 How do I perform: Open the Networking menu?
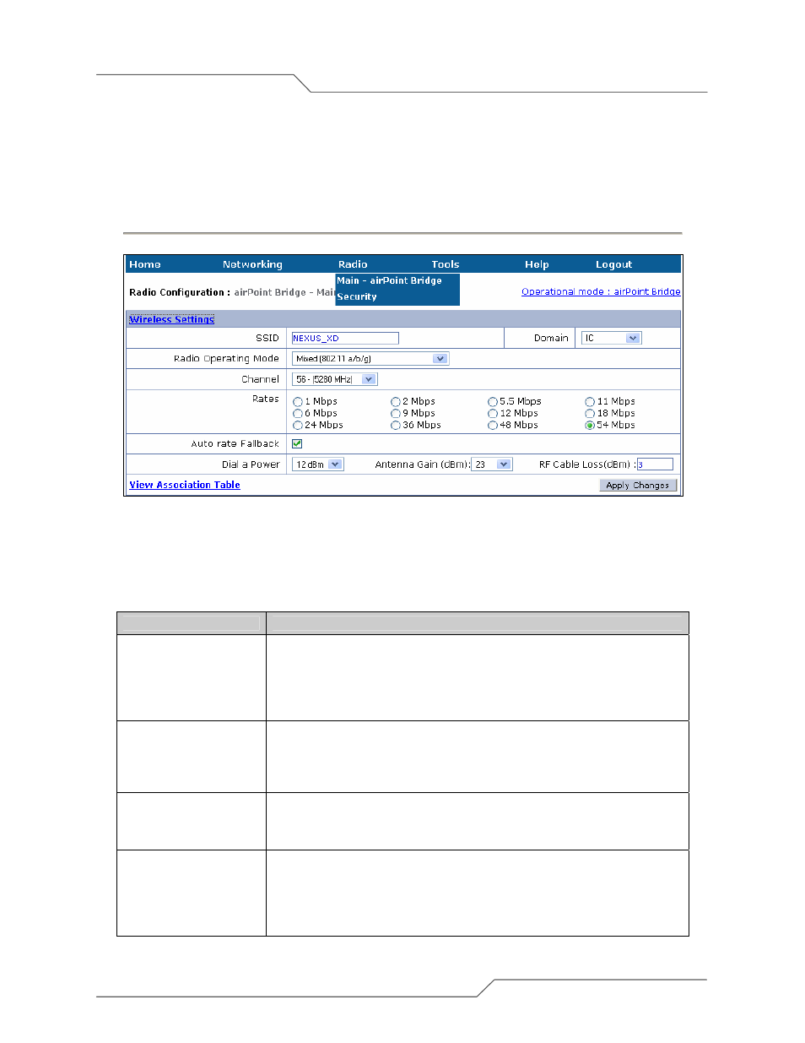tap(252, 264)
